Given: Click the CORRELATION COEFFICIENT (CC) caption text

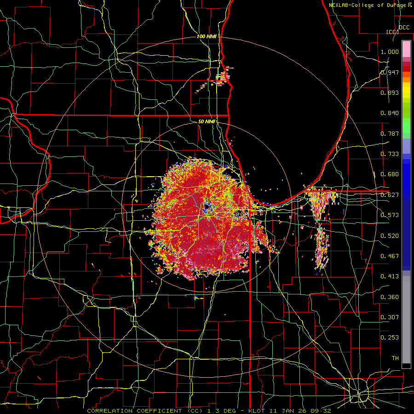Looking at the screenshot, I should point(145,411).
